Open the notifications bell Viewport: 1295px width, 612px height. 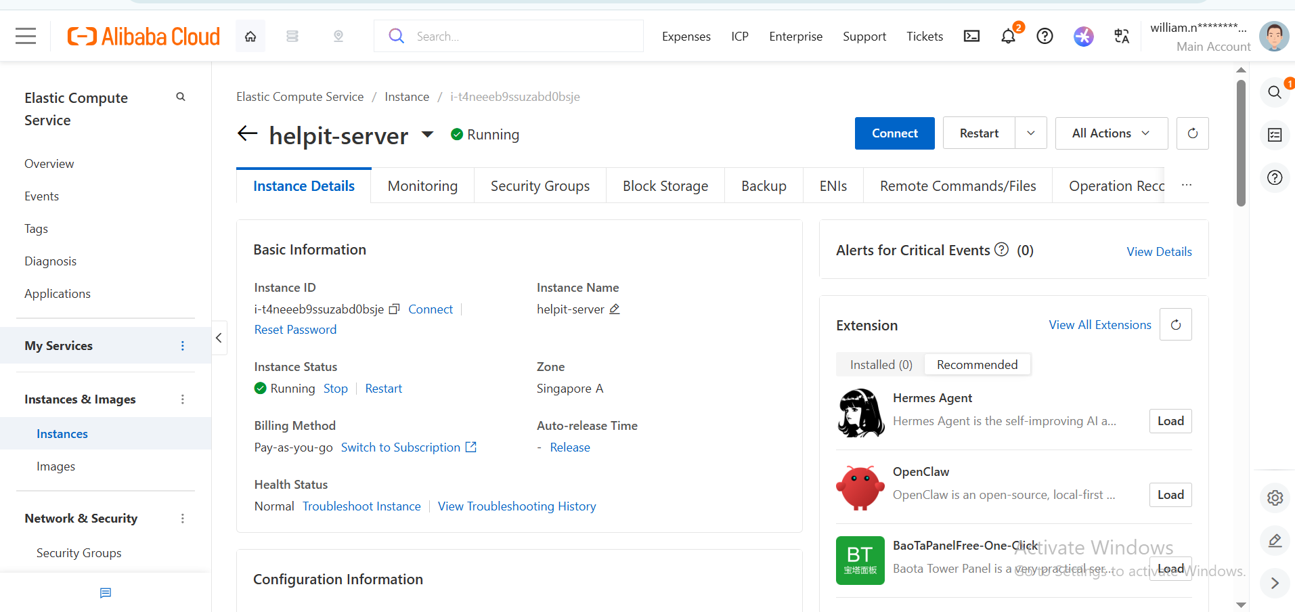coord(1009,36)
